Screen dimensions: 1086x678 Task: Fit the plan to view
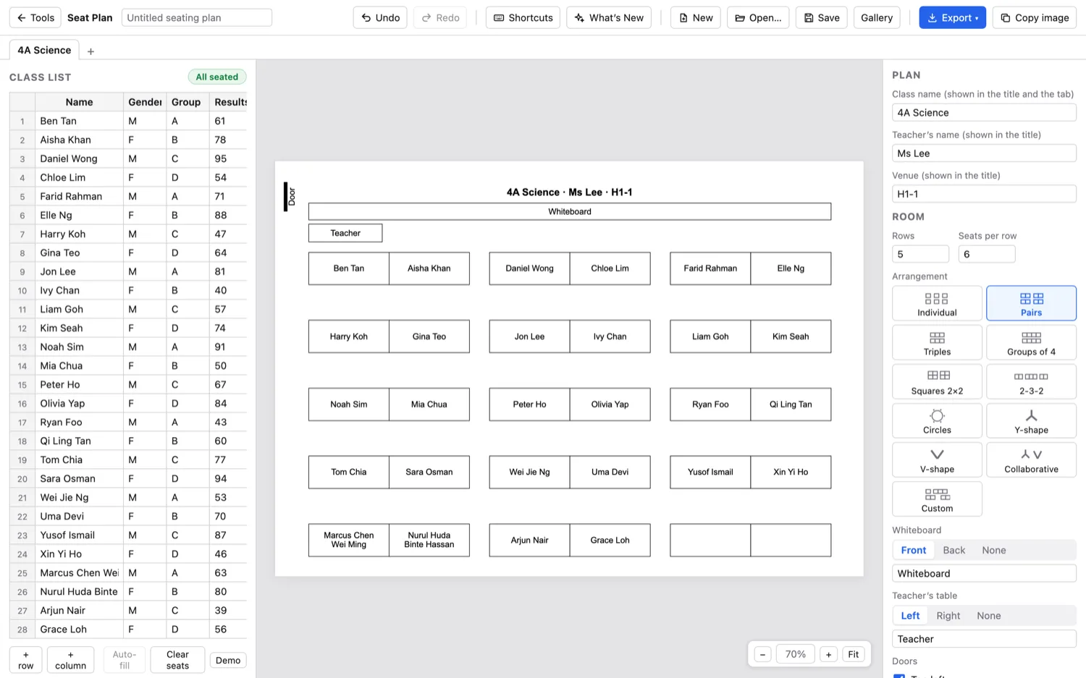pyautogui.click(x=854, y=654)
